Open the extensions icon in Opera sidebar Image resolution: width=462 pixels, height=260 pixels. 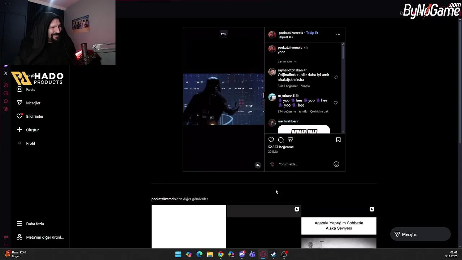(6, 101)
